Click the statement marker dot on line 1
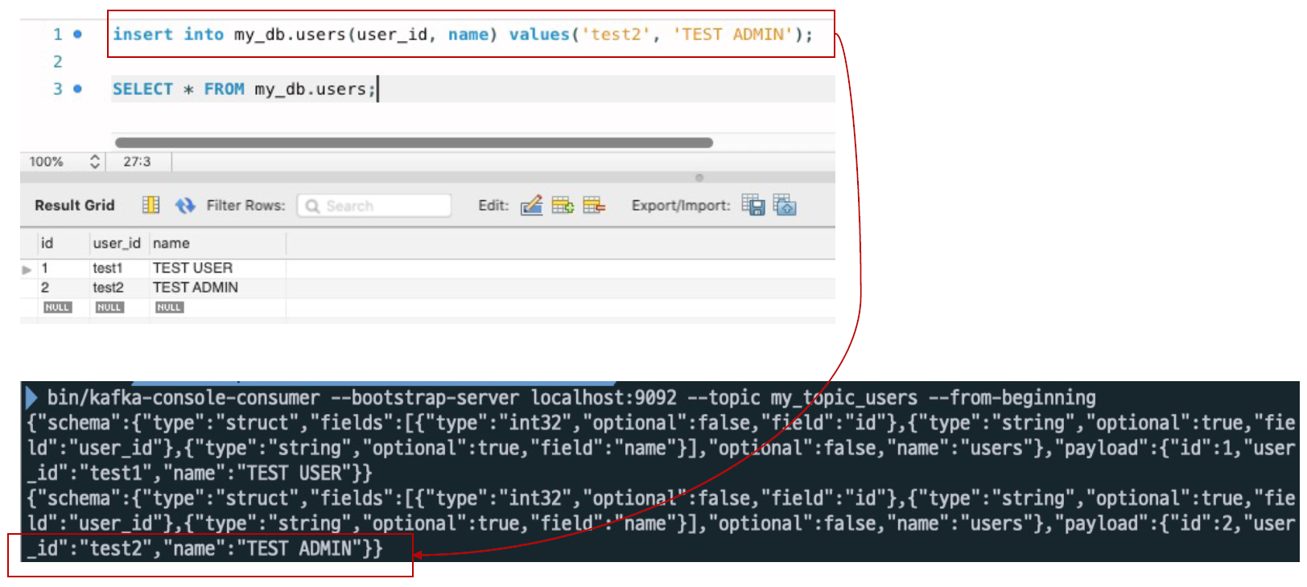1307x587 pixels. click(x=77, y=35)
